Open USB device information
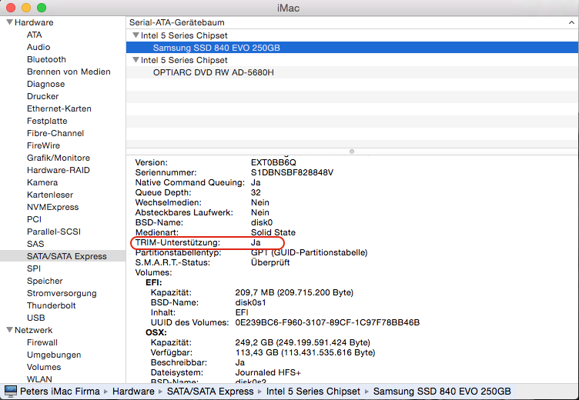The image size is (579, 400). (x=36, y=318)
